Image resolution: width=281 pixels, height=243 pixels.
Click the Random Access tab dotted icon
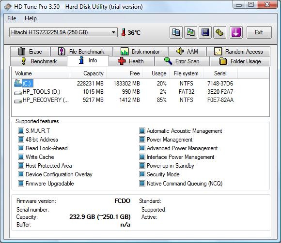218,52
